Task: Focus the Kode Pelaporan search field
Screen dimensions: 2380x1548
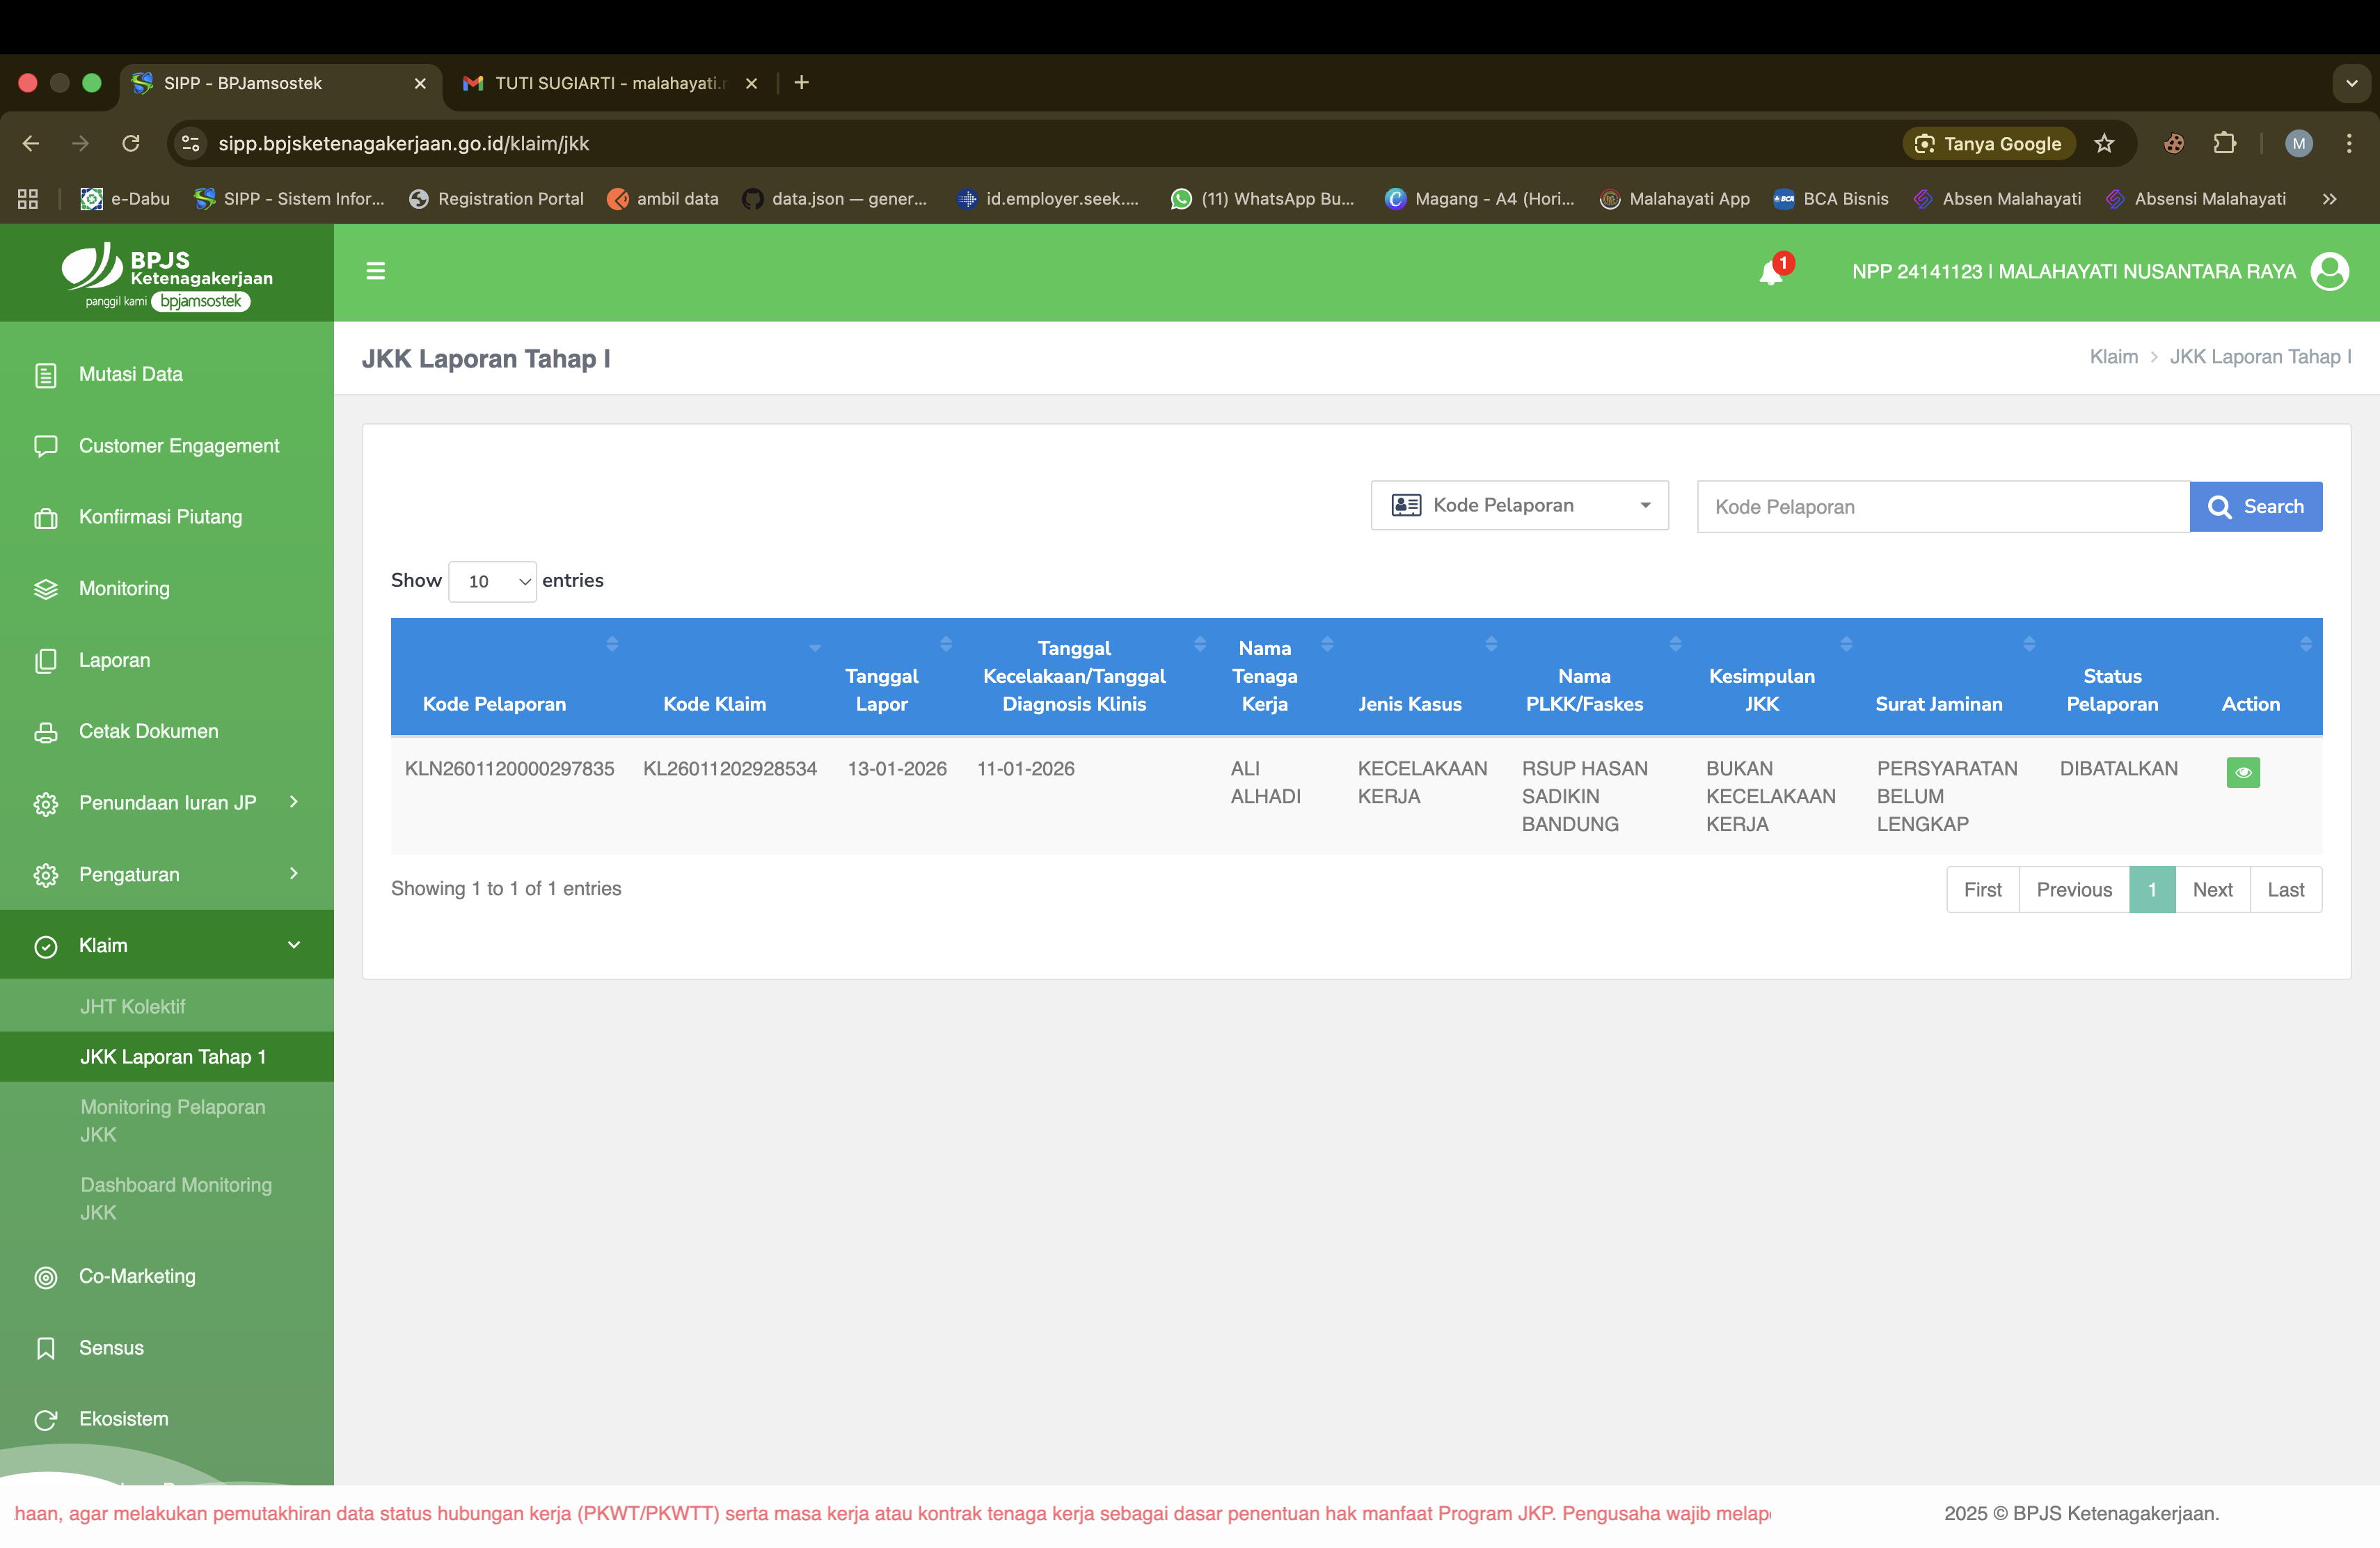Action: click(1942, 506)
